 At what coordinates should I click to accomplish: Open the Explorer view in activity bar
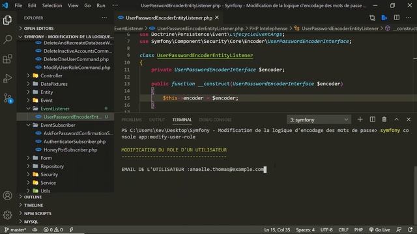tap(7, 20)
